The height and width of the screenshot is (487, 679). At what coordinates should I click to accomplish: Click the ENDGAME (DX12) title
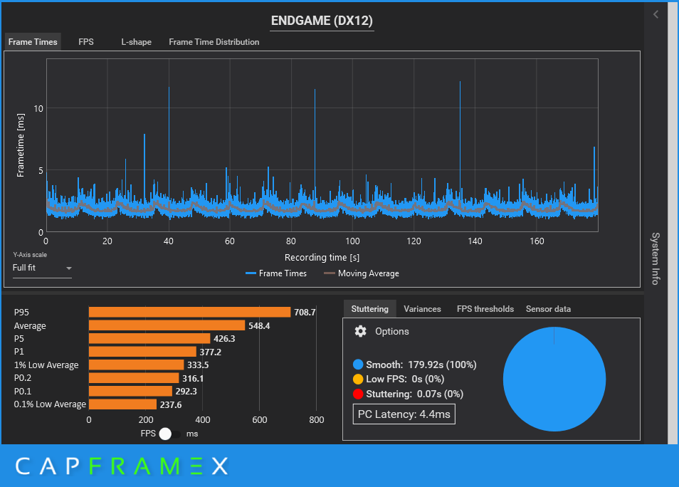tap(322, 21)
